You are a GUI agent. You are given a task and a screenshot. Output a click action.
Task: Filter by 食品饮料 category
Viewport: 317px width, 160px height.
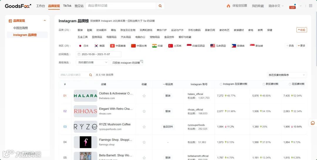point(169,37)
